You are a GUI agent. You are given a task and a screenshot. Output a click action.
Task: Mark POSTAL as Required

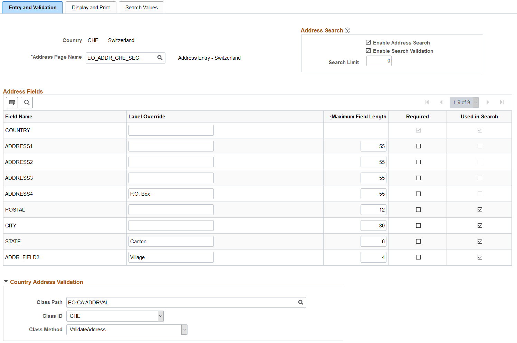(418, 209)
